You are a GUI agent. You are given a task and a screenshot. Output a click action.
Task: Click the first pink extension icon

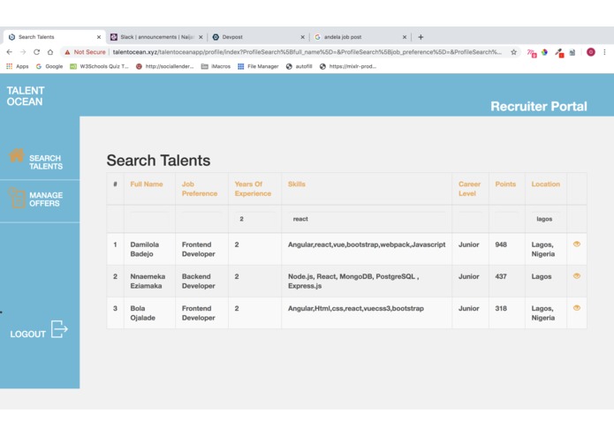[531, 53]
